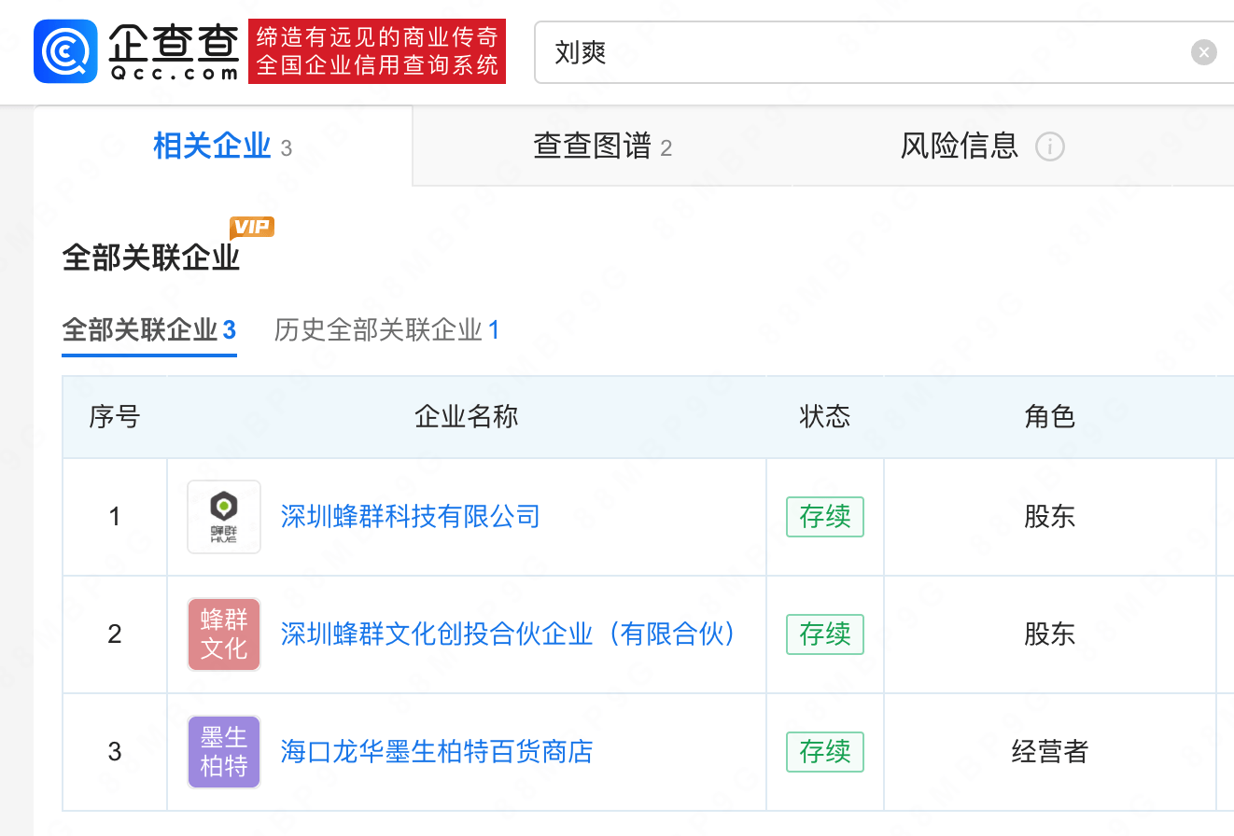Open the 海口龙华墨生柏特百货商店 link
The width and height of the screenshot is (1234, 836).
(x=437, y=752)
